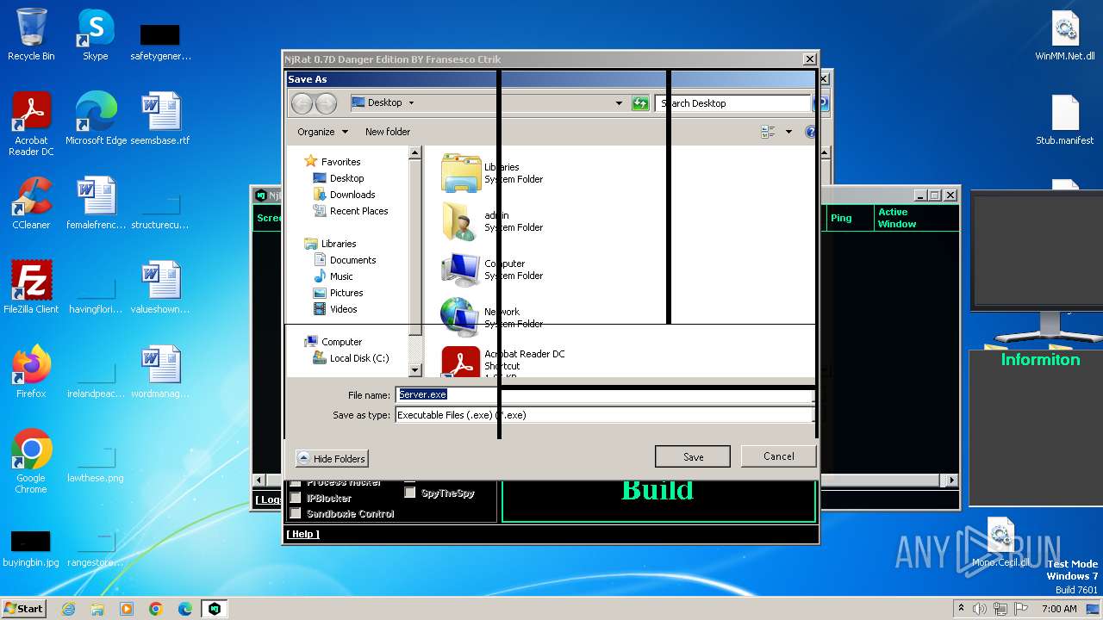Screen dimensions: 1103x620
Task: Go back using the Save As back arrow
Action: (x=302, y=103)
